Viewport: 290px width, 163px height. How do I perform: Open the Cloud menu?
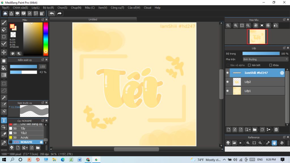(x=147, y=8)
